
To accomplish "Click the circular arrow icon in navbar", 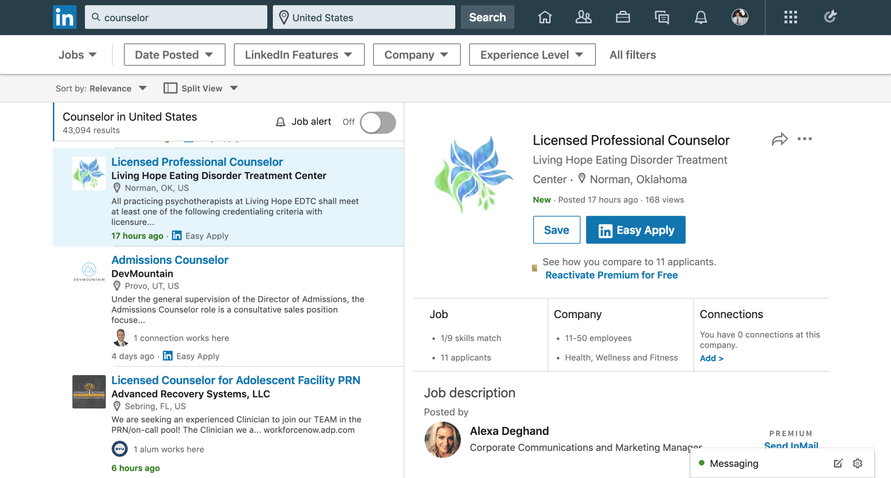I will pyautogui.click(x=830, y=17).
